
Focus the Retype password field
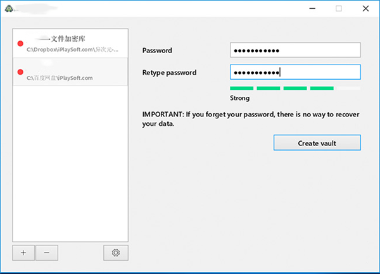click(x=295, y=72)
